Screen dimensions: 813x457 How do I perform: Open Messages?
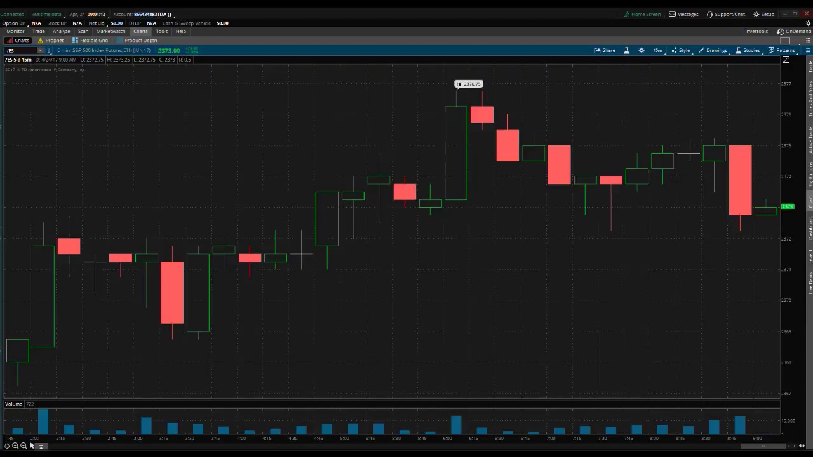tap(684, 14)
